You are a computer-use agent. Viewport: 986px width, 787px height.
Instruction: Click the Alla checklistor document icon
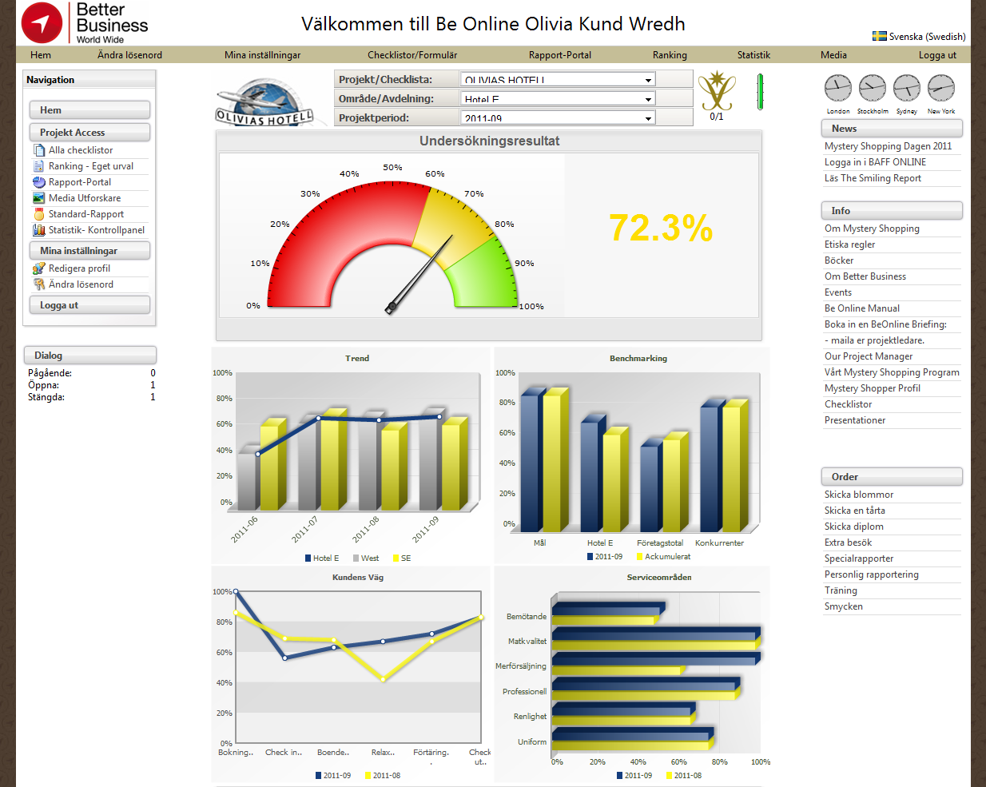click(39, 150)
